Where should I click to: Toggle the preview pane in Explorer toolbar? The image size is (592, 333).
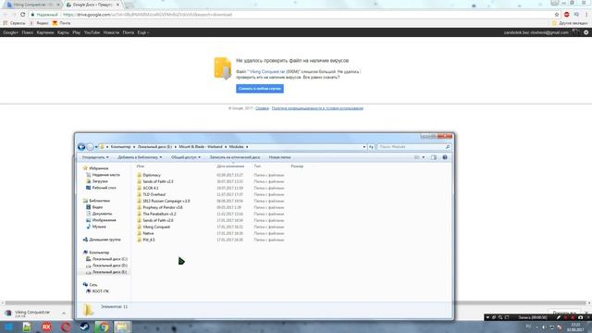tap(434, 157)
